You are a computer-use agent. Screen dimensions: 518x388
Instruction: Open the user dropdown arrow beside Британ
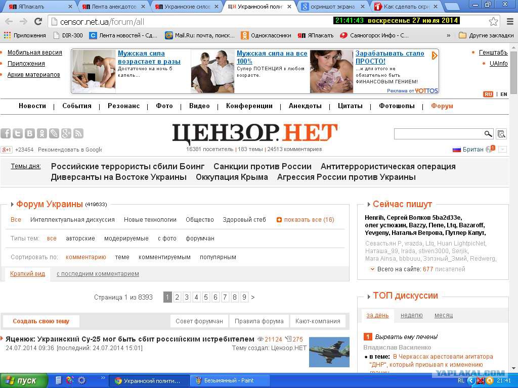tap(502, 150)
